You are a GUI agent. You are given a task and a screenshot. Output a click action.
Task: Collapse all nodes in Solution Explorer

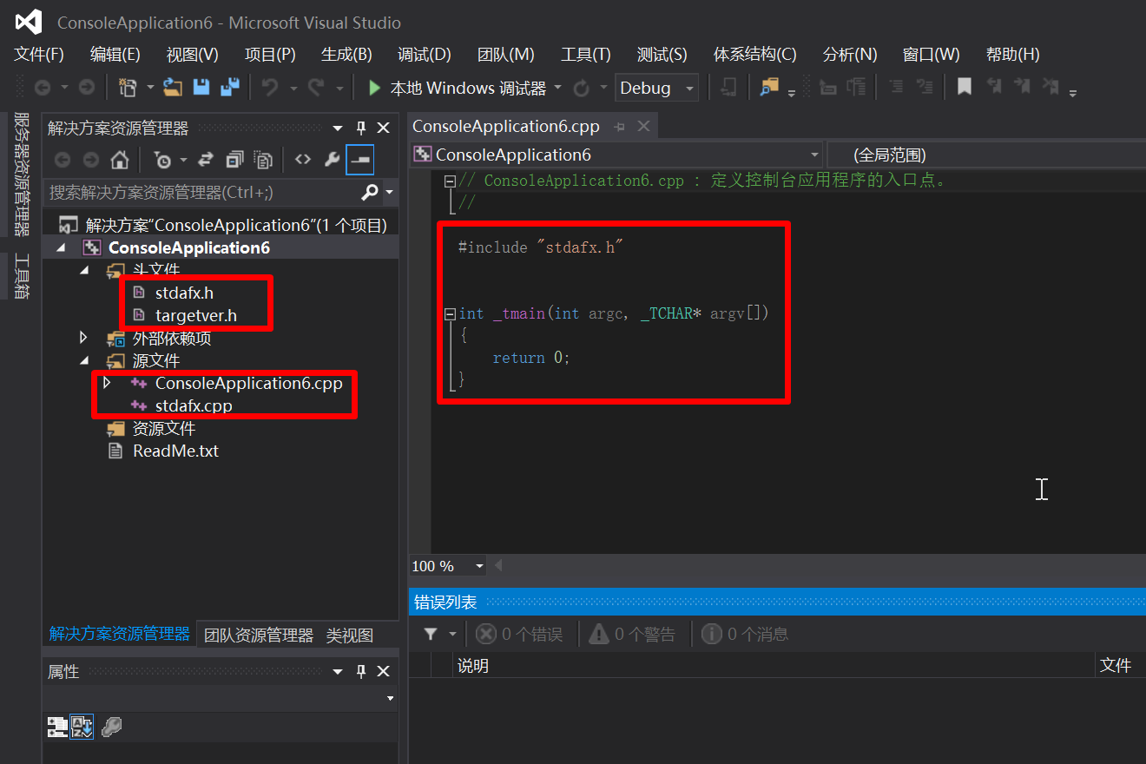[x=234, y=159]
